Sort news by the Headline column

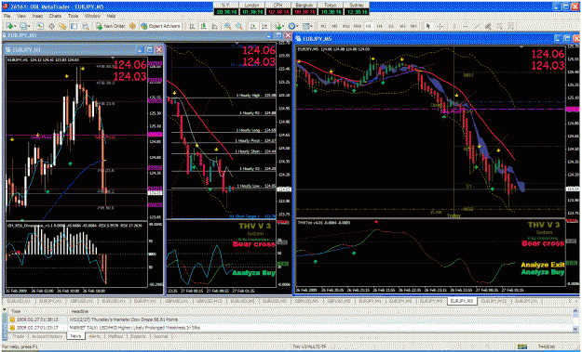pos(319,311)
